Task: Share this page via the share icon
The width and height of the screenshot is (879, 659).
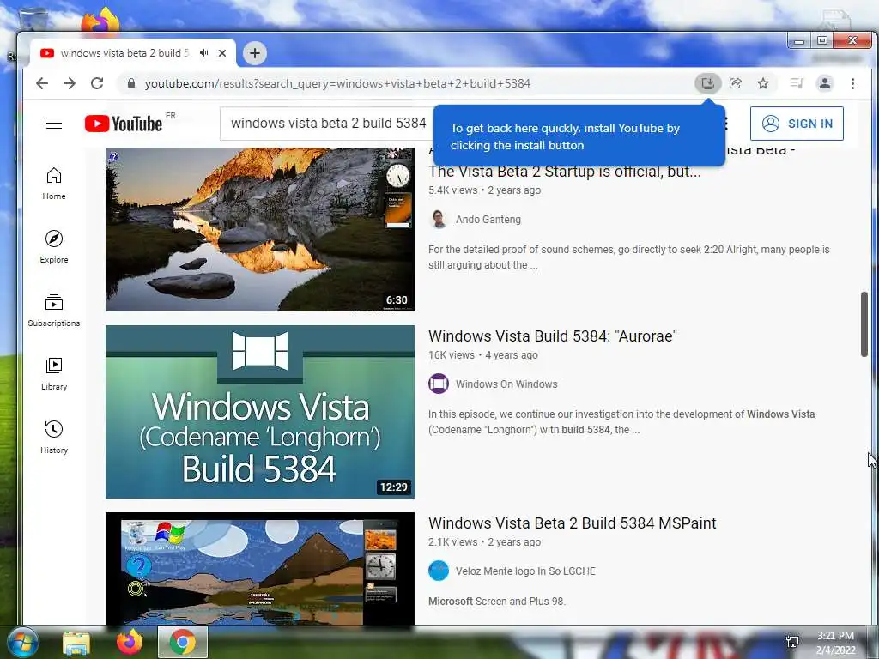Action: (x=736, y=83)
